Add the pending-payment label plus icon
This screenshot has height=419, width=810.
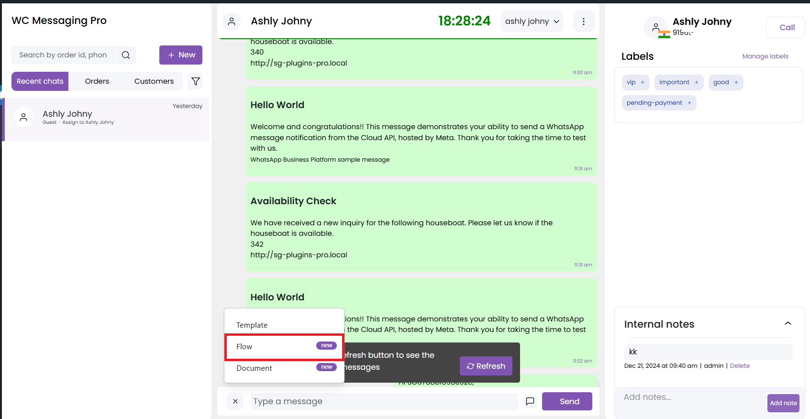tap(689, 103)
